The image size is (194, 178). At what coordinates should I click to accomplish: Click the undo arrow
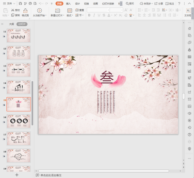(40, 3)
